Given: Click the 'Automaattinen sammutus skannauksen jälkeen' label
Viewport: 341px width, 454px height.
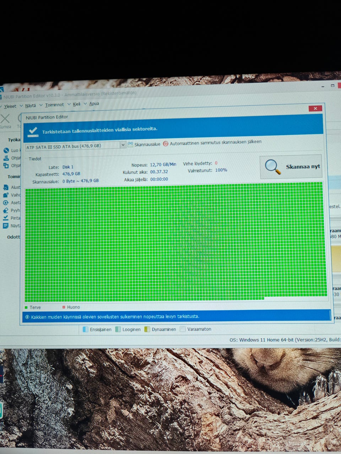Looking at the screenshot, I should 216,143.
